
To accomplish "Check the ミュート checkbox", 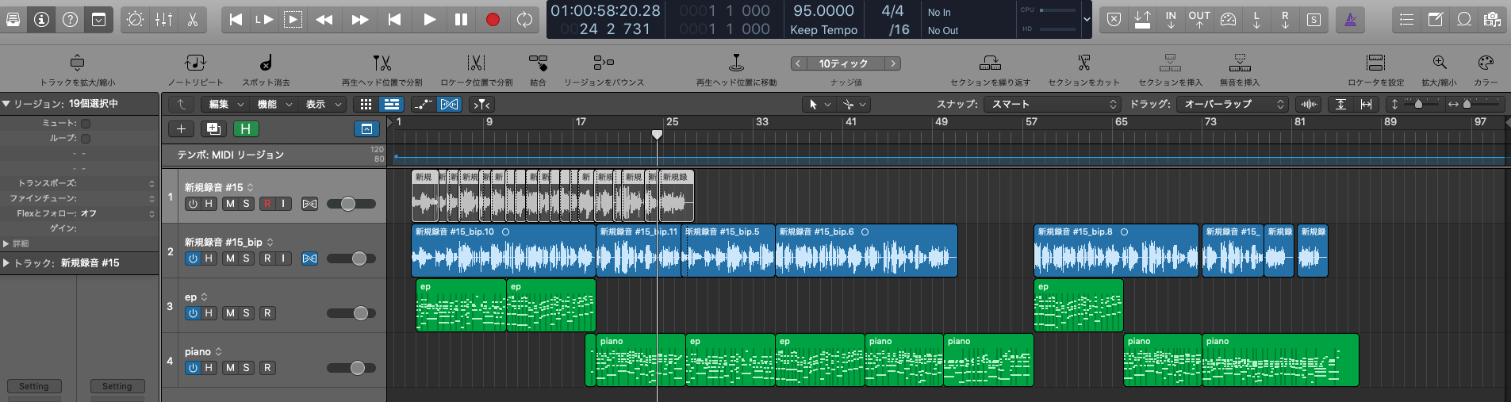I will (x=86, y=124).
